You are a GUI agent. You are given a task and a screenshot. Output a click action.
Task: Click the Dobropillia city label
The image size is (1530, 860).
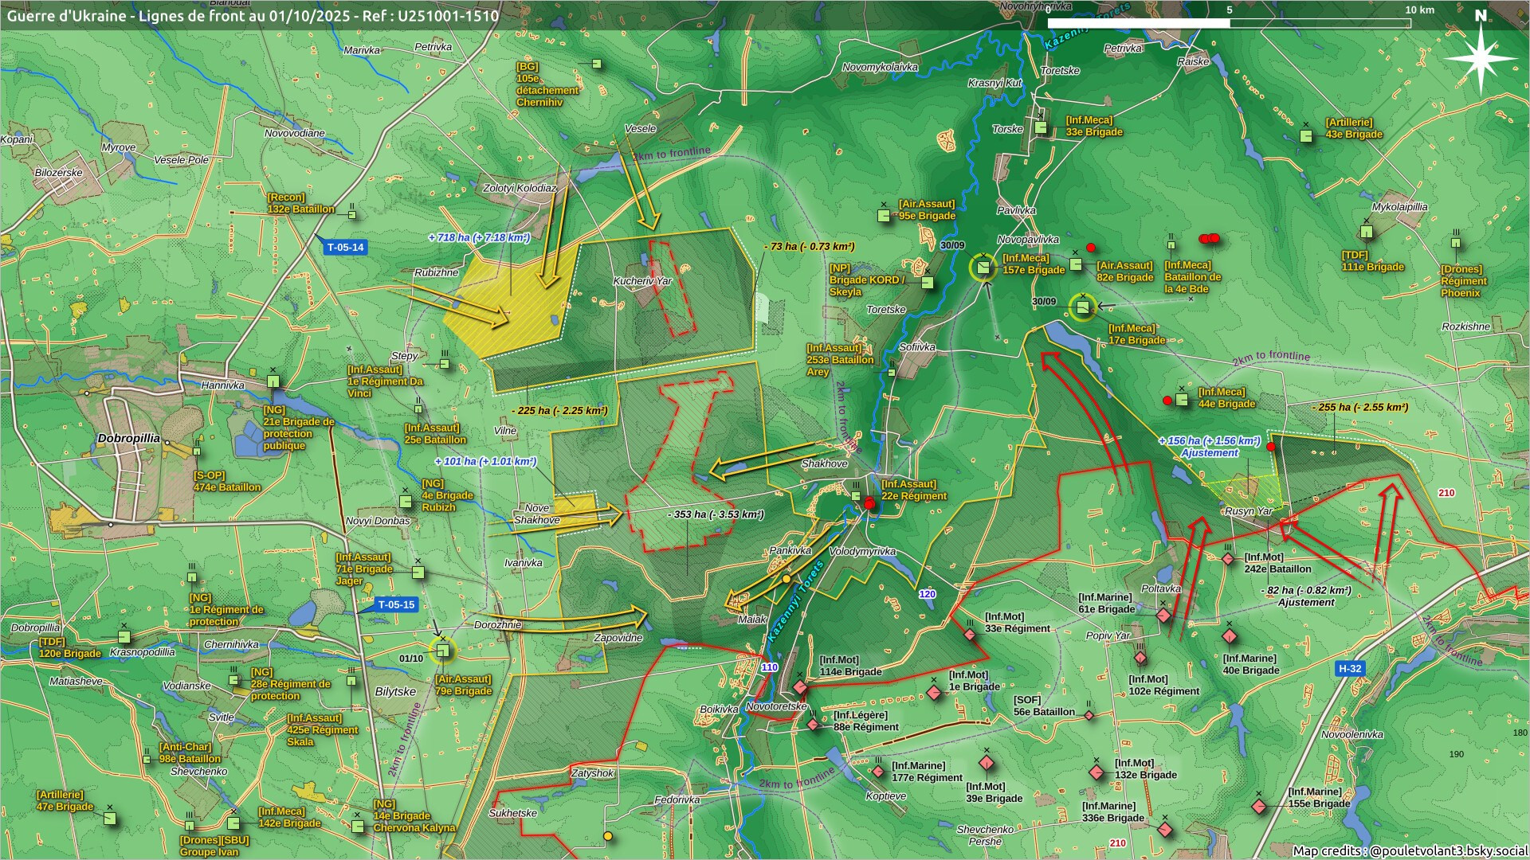click(128, 438)
